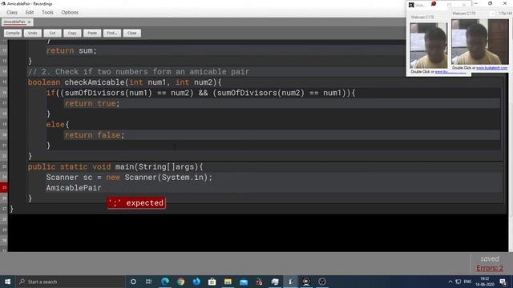Click the '// 2. Check if two numbers' comment
Image resolution: width=513 pixels, height=288 pixels.
pyautogui.click(x=139, y=71)
